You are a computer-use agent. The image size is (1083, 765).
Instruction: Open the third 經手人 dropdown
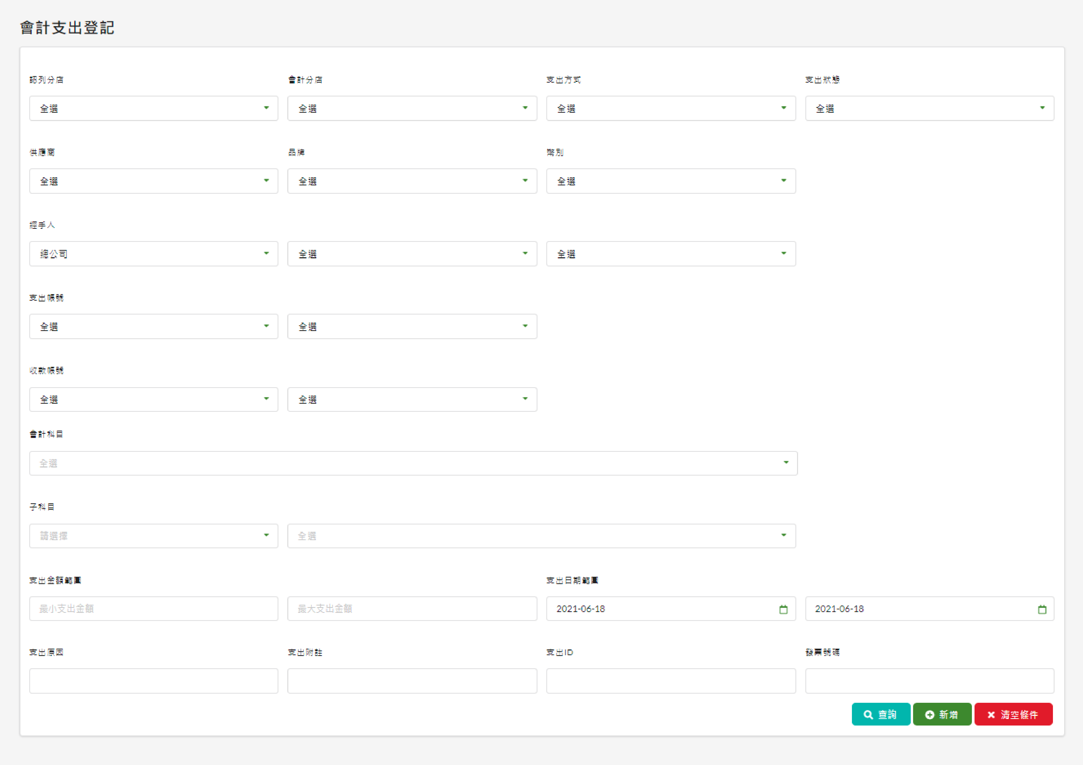pos(671,254)
